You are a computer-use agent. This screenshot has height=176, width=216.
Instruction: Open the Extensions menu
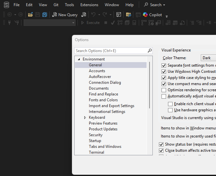point(89,5)
